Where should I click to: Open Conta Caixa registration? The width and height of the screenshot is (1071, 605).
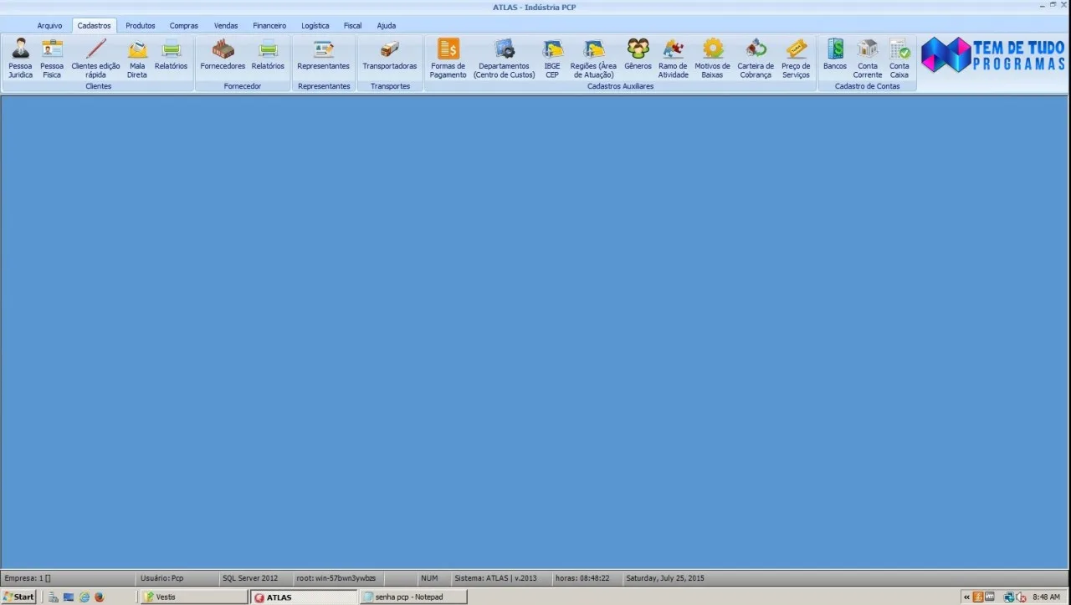(899, 58)
